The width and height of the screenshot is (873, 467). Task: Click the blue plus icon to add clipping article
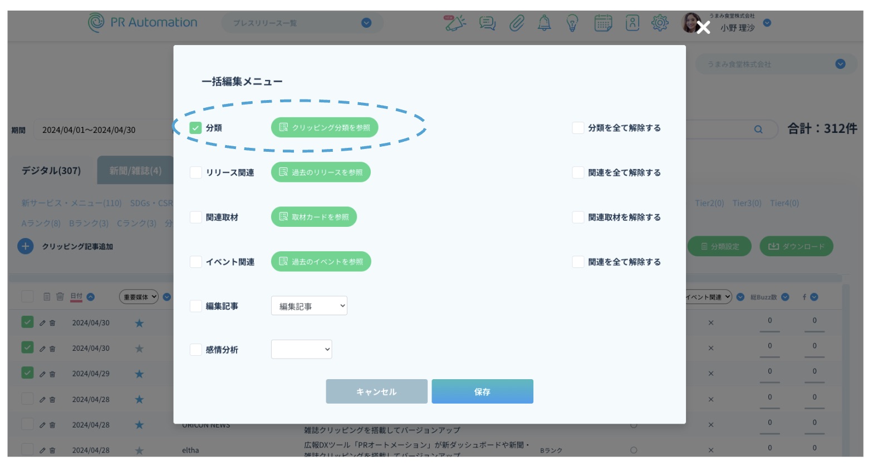pyautogui.click(x=26, y=246)
